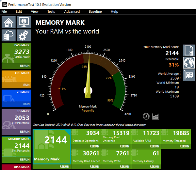Click the orange 31% percentile value

174,65
